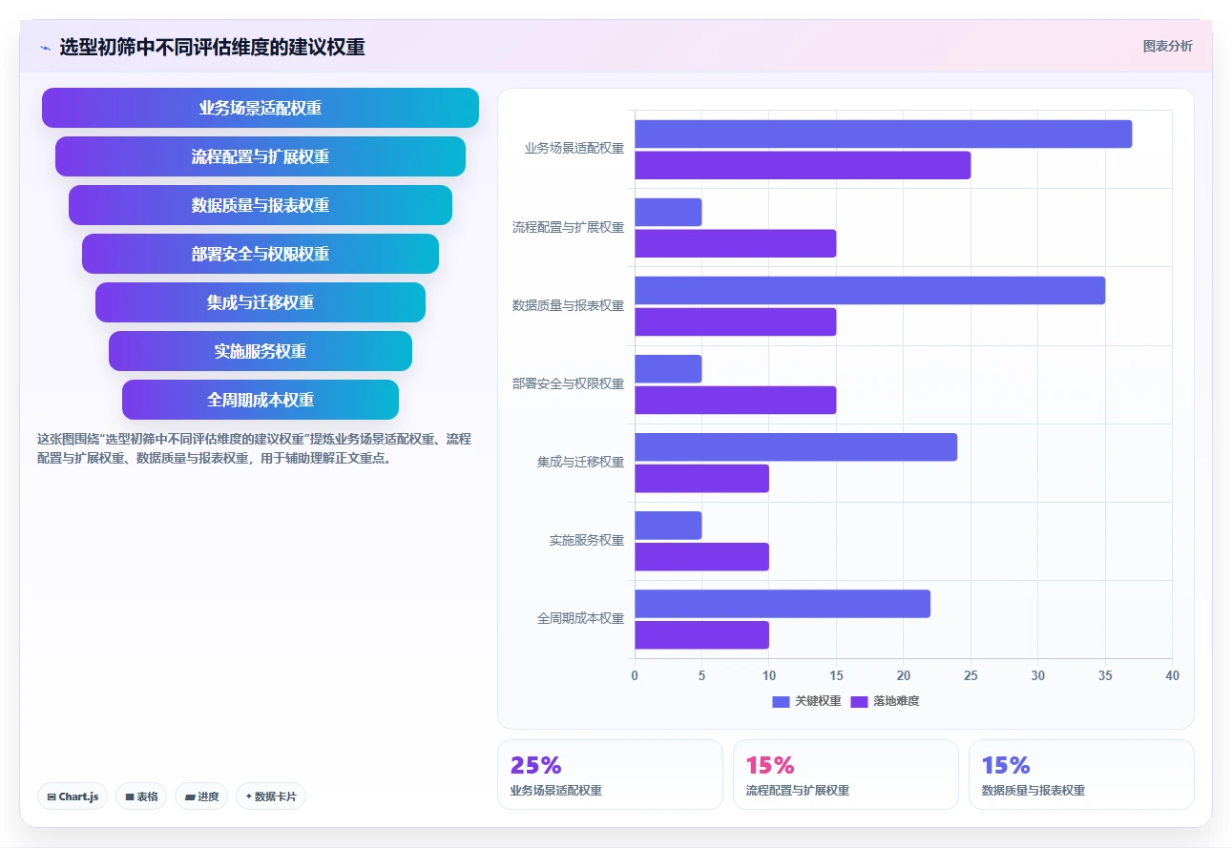Click 落地难度 bar for 流程配置与扩展权重
This screenshot has height=848, width=1232.
(736, 243)
